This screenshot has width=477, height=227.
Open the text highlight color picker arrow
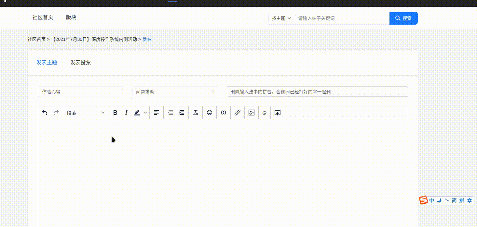[145, 113]
